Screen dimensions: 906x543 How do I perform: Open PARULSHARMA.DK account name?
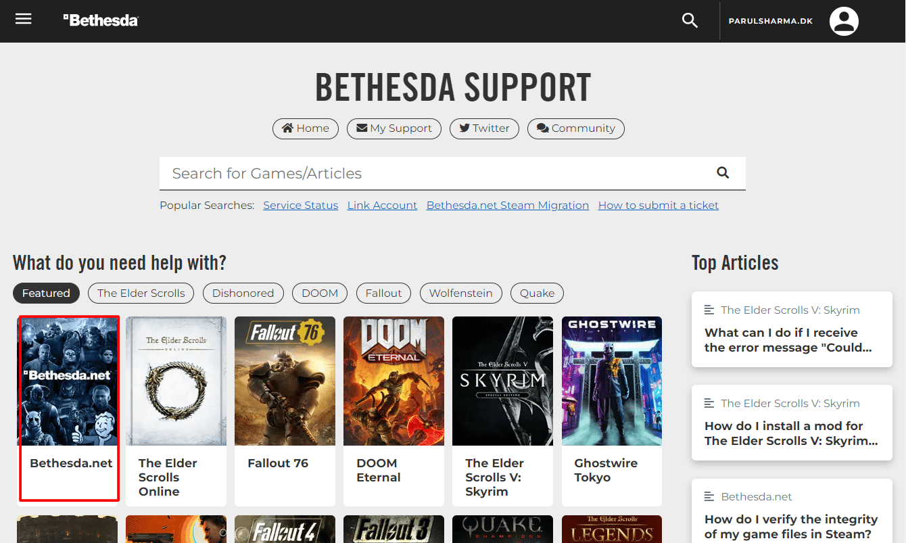[x=770, y=21]
